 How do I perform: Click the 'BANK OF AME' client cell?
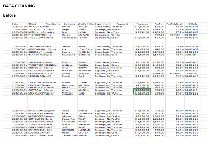click(x=36, y=55)
